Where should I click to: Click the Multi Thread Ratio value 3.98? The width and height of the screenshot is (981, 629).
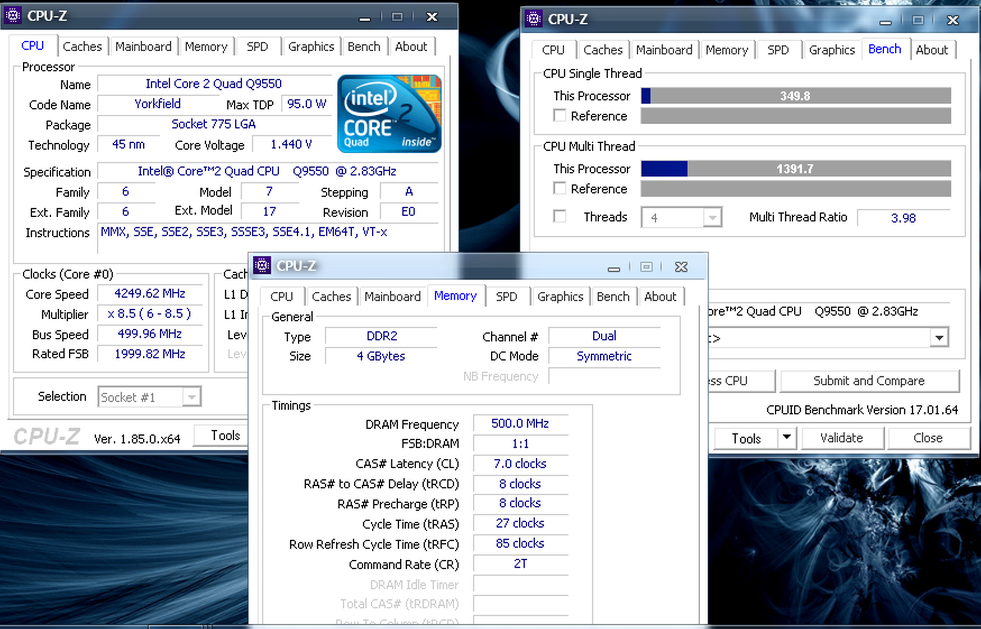click(x=903, y=218)
